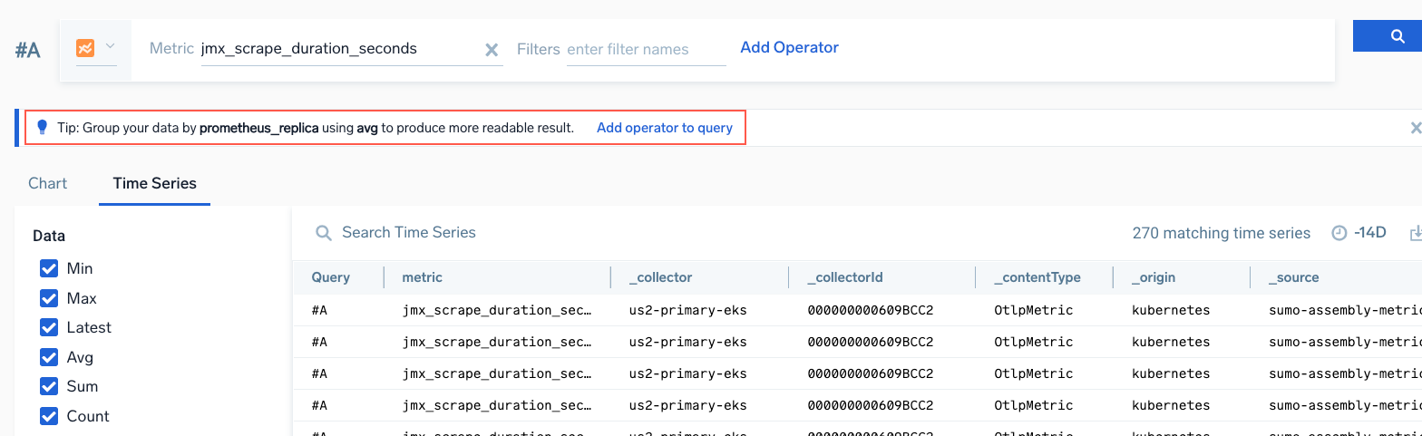This screenshot has width=1422, height=436.
Task: Click Add operator to query link
Action: [x=664, y=128]
